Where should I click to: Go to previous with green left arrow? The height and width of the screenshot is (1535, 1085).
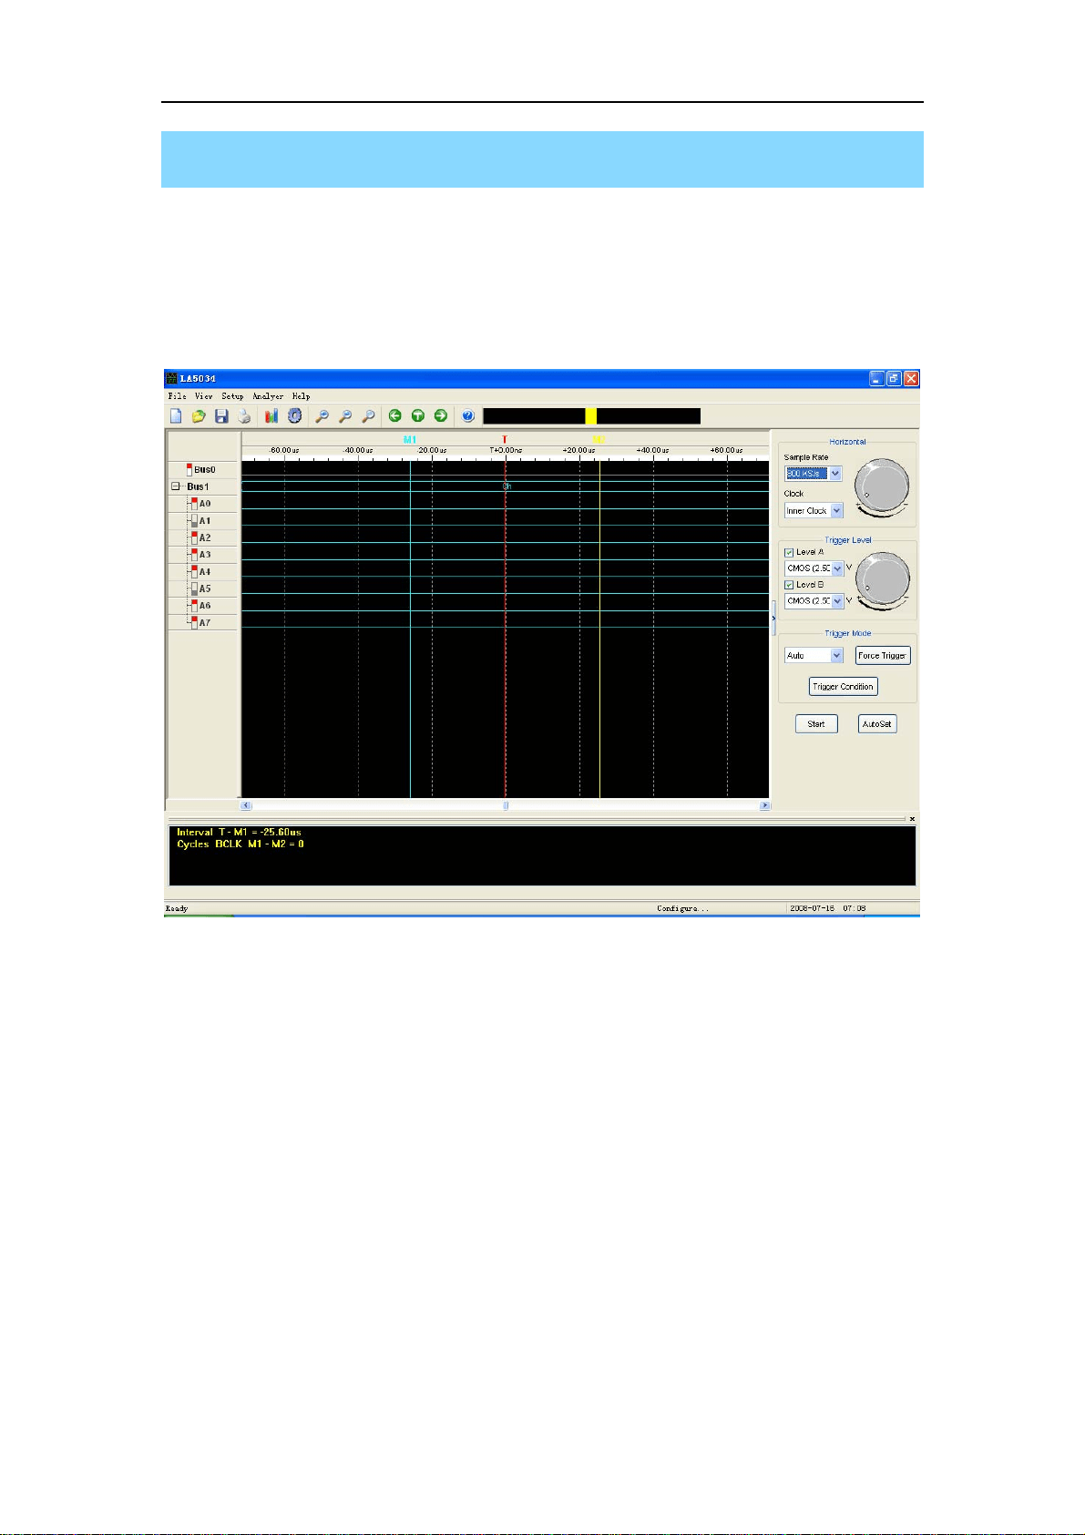coord(395,416)
